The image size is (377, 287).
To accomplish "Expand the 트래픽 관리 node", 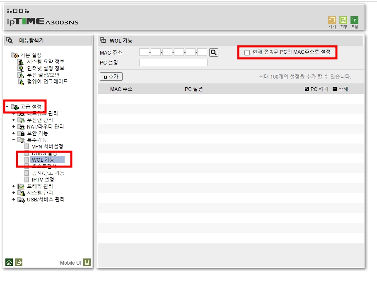I will pyautogui.click(x=14, y=186).
